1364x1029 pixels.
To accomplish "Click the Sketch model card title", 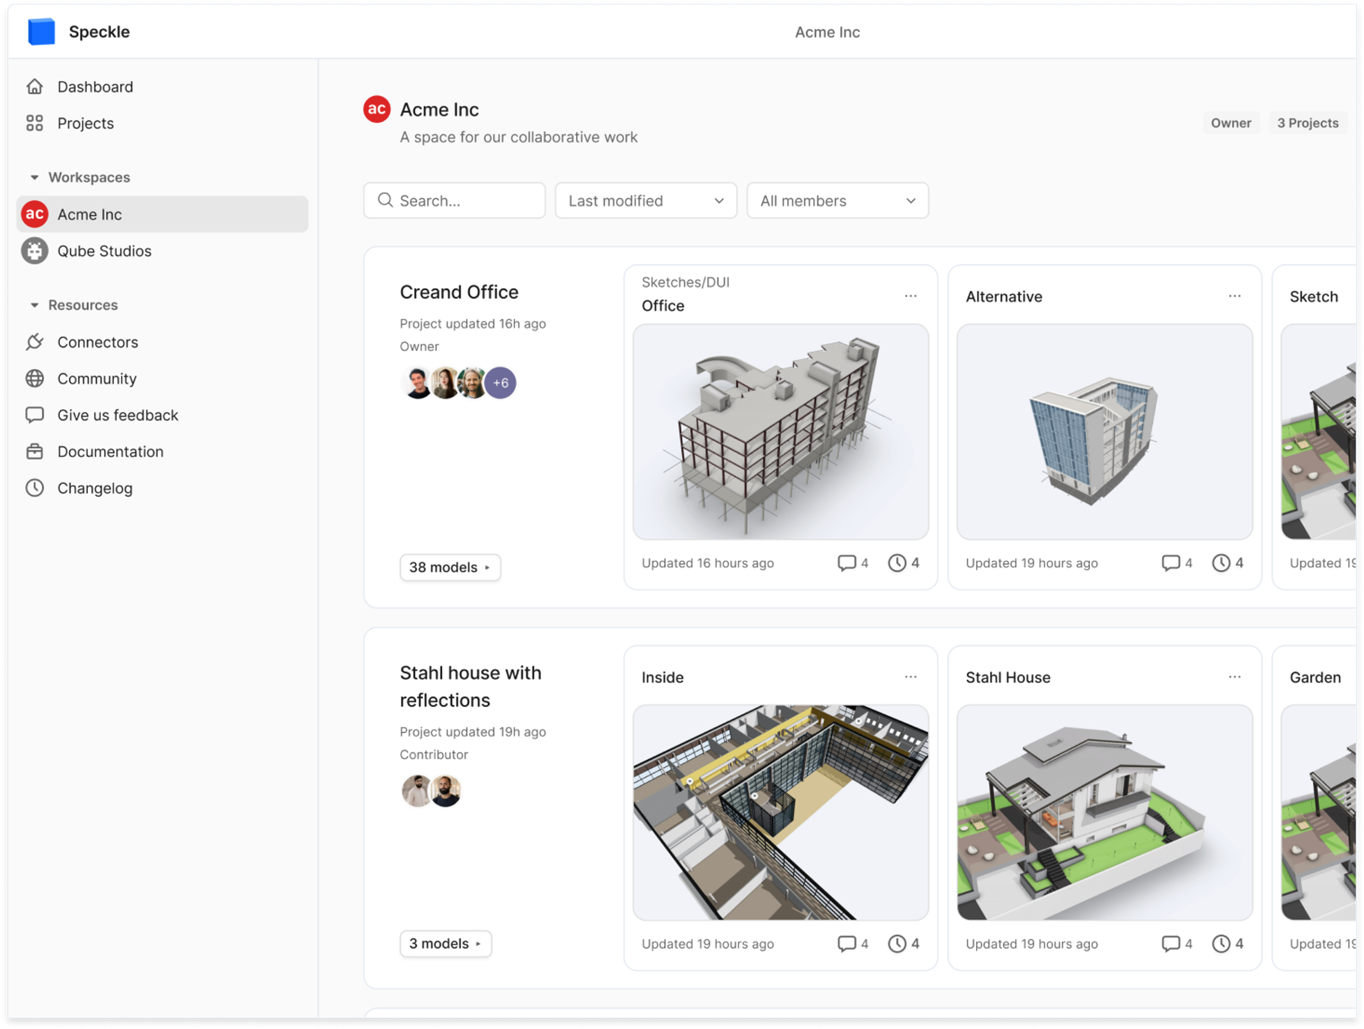I will (1314, 297).
